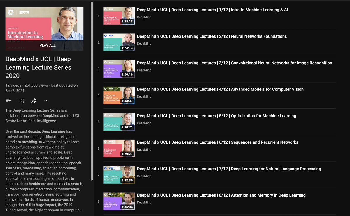This screenshot has width=350, height=216.
Task: Save the playlist to library
Action: [8, 100]
